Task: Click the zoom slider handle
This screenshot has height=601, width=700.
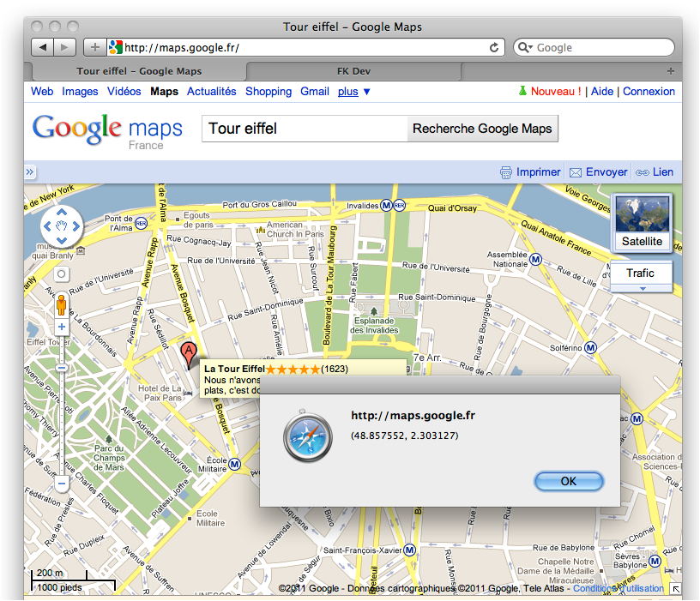Action: point(62,368)
